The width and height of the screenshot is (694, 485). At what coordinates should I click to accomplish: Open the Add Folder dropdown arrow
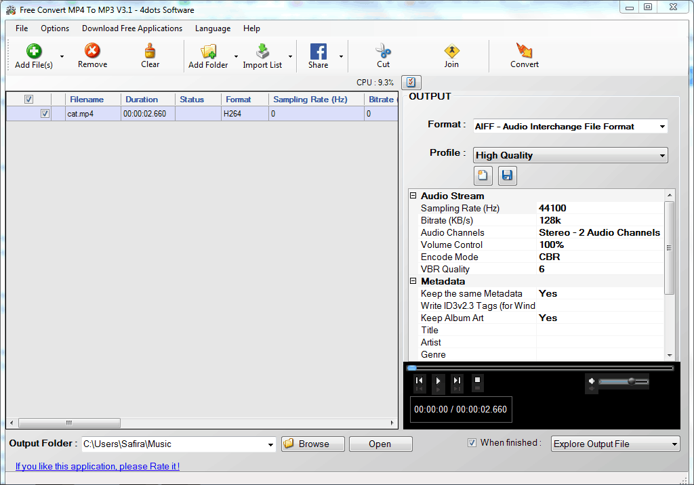[236, 56]
